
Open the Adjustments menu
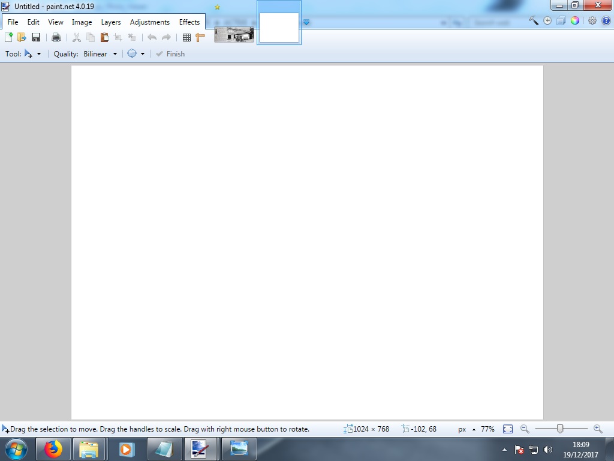coord(150,22)
